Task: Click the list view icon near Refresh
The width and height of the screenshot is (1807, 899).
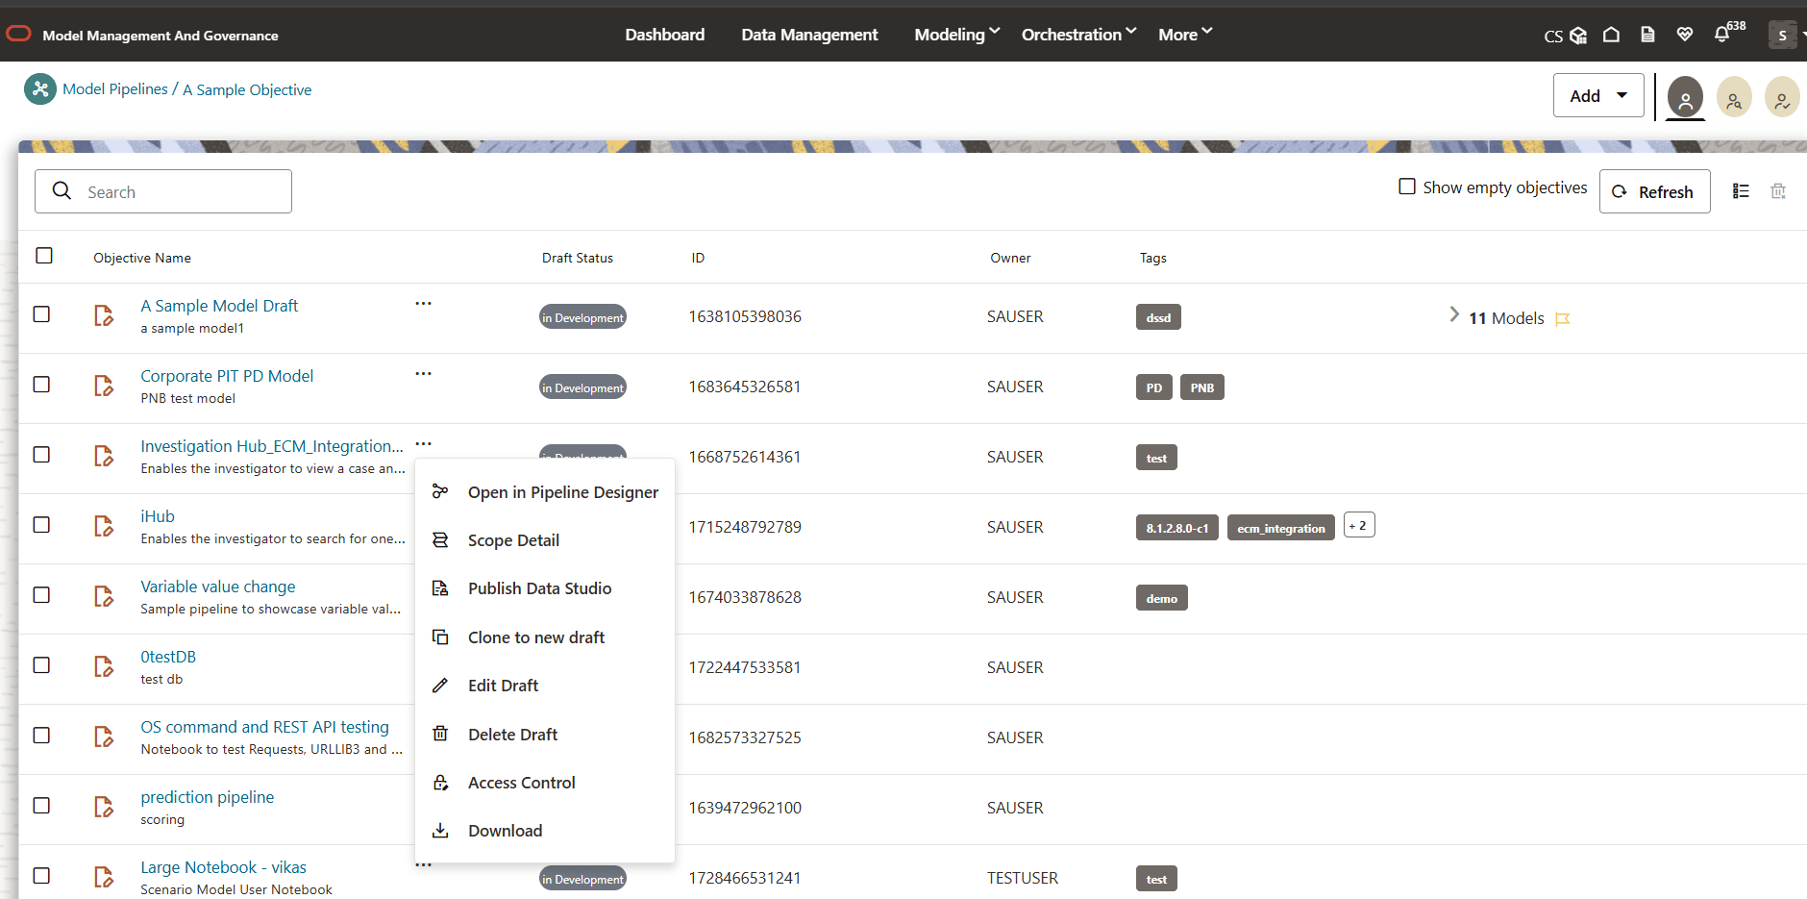Action: pos(1741,190)
